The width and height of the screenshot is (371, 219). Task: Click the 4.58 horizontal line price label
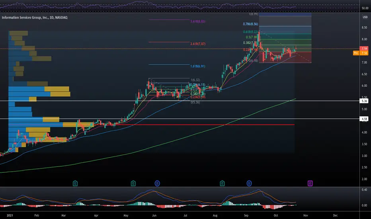click(364, 119)
